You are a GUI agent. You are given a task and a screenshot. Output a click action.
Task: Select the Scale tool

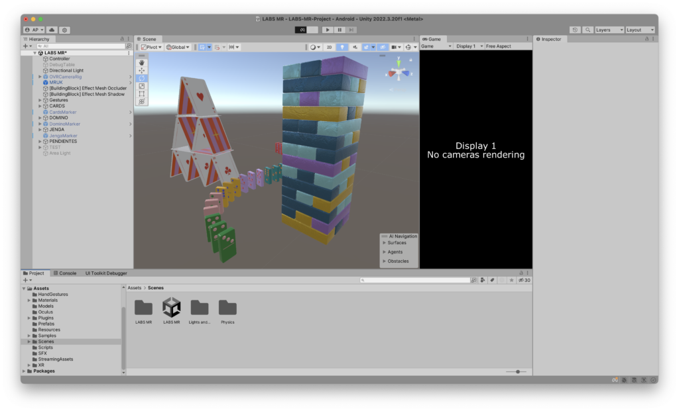(142, 86)
